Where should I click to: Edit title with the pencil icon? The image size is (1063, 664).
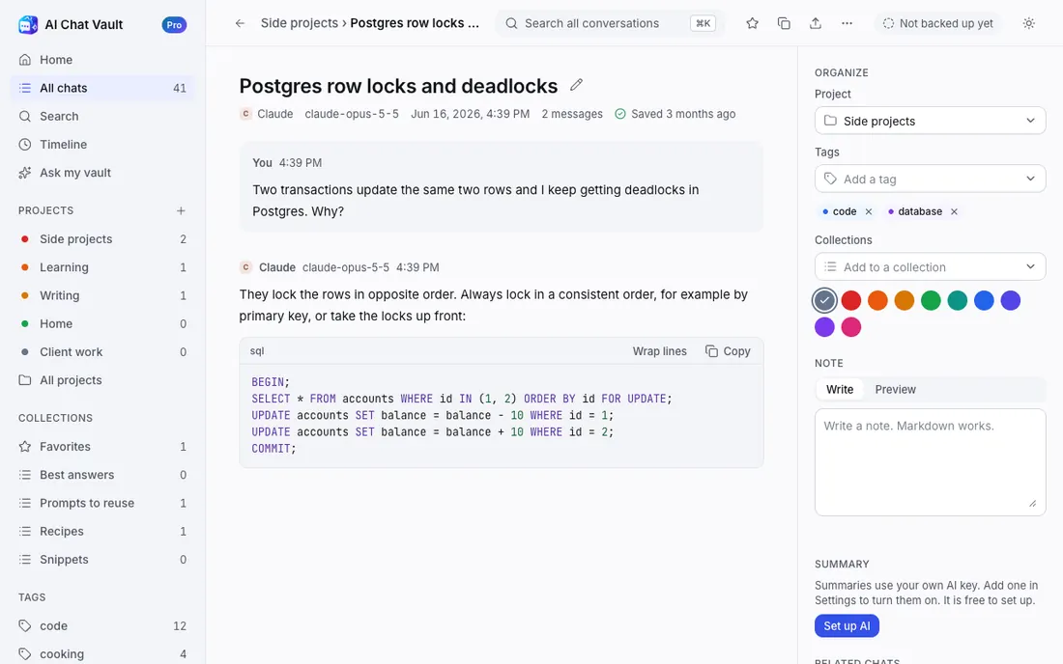coord(576,85)
